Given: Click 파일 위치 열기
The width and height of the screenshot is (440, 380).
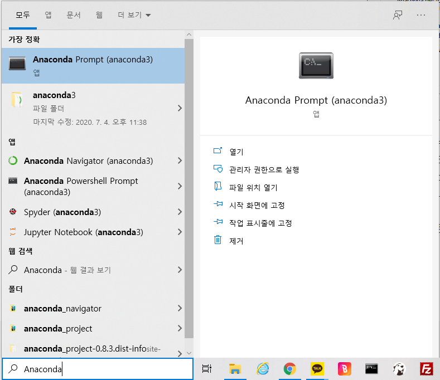Looking at the screenshot, I should (x=253, y=187).
